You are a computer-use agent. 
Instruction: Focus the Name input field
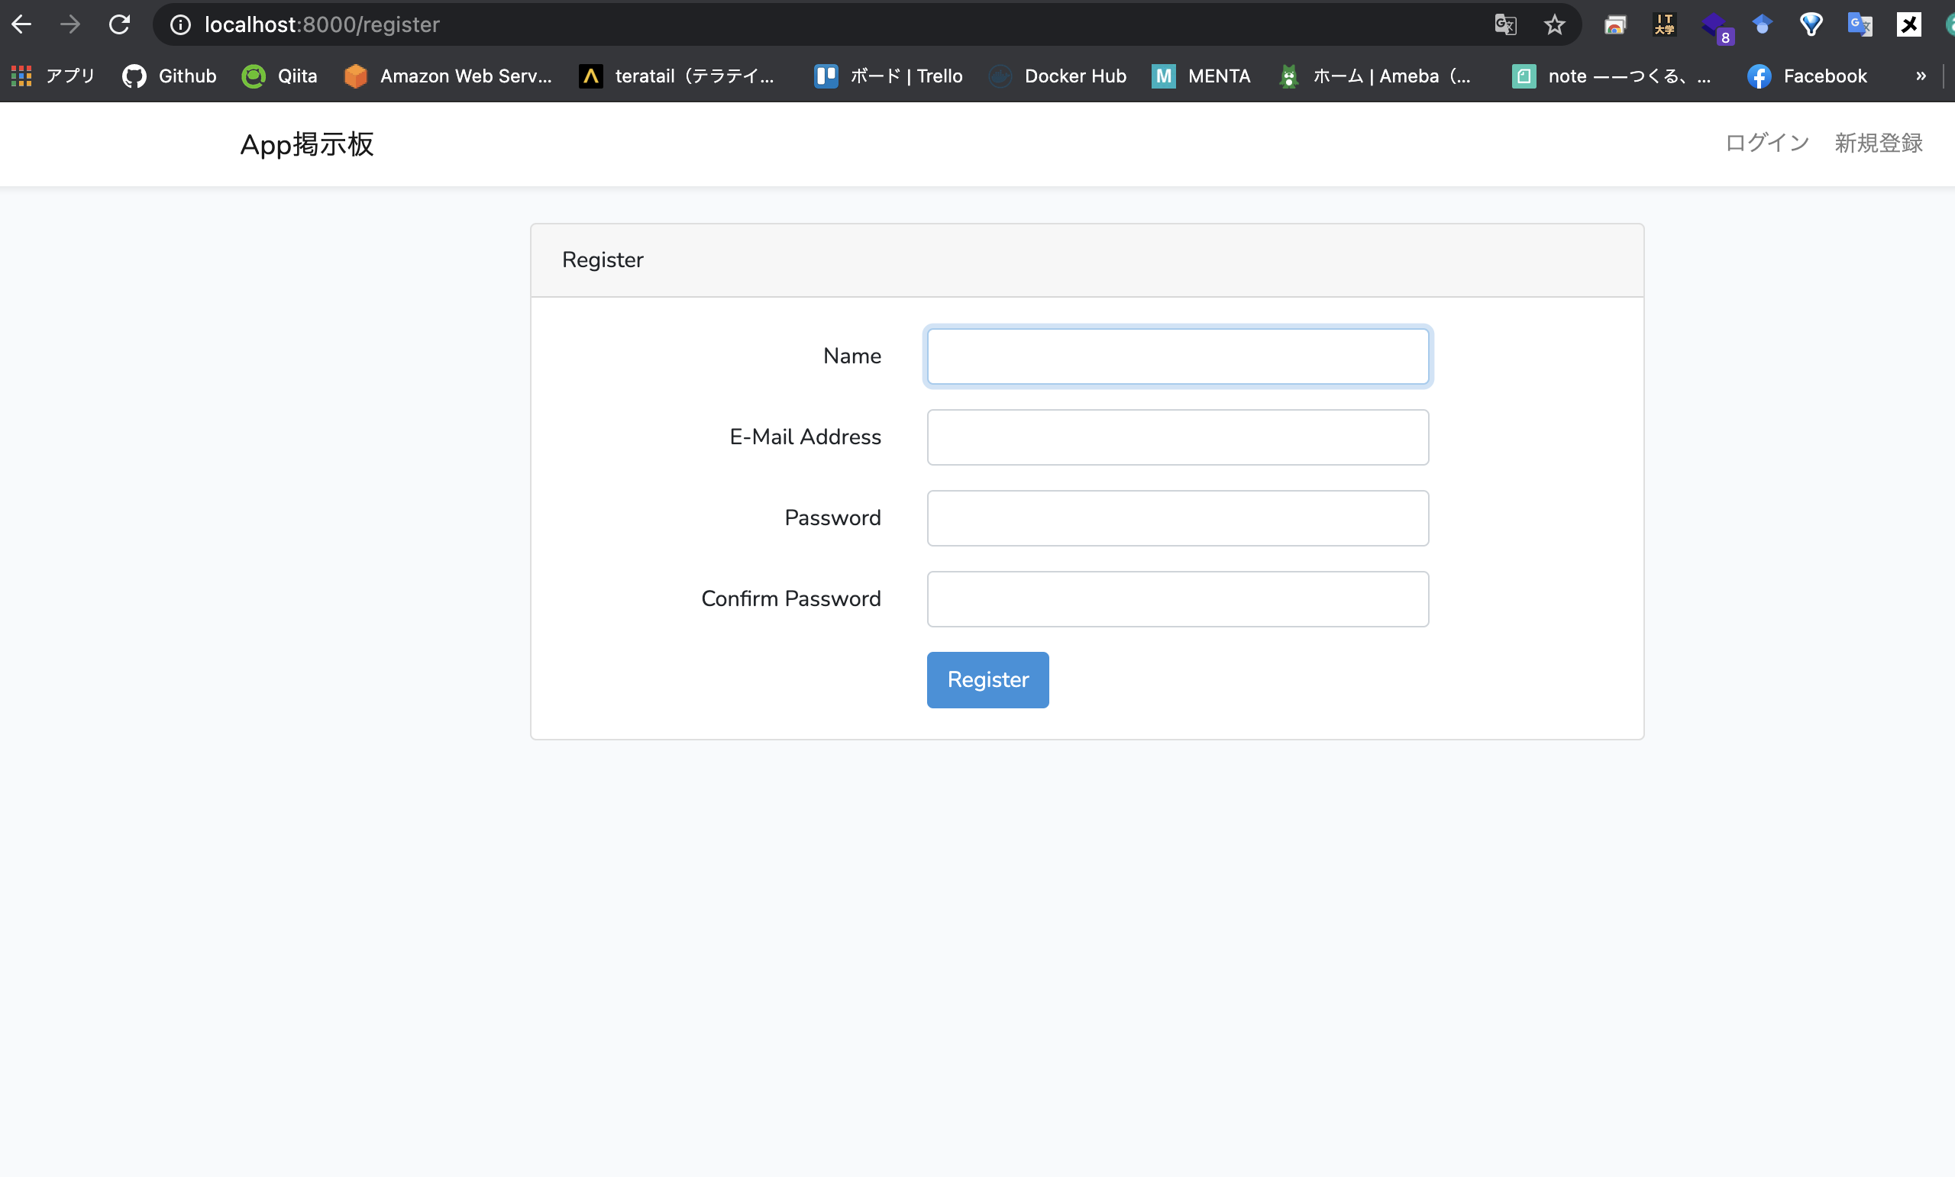[x=1178, y=356]
